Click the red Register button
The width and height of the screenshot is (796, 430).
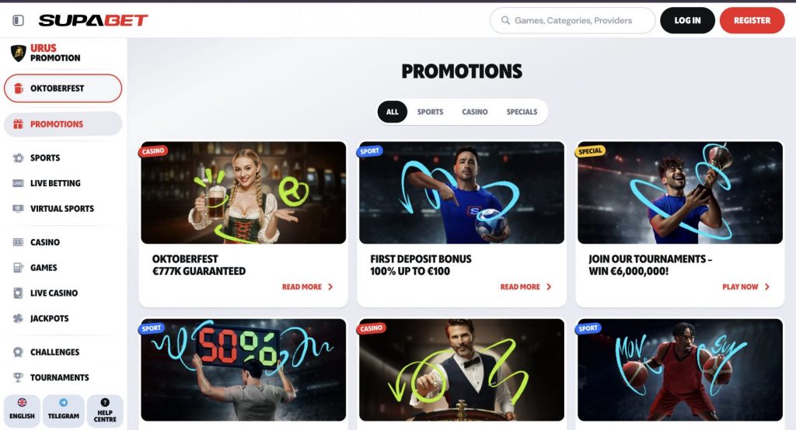pyautogui.click(x=752, y=20)
